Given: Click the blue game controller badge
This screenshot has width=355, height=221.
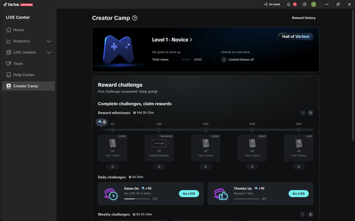Looking at the screenshot, I should click(119, 49).
